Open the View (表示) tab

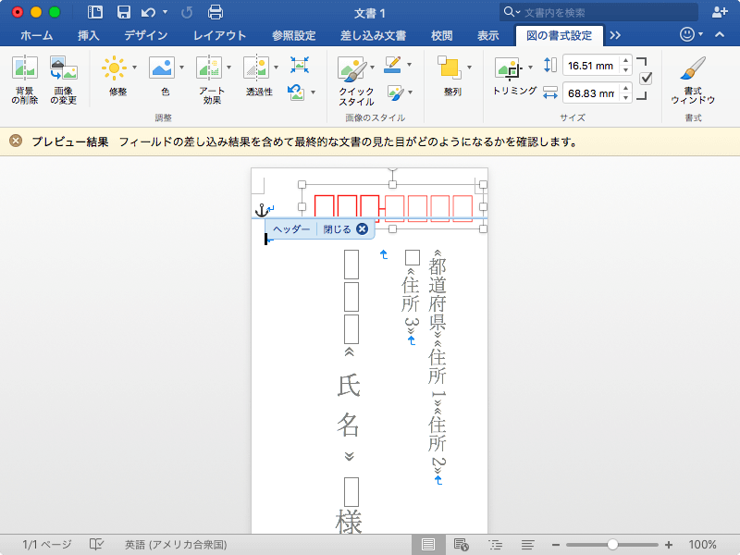click(x=488, y=35)
